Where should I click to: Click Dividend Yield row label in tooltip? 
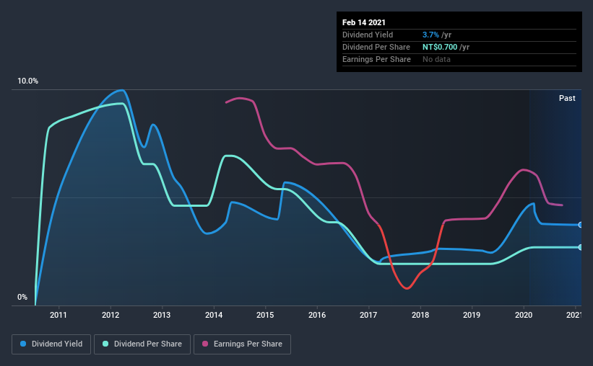pos(368,35)
